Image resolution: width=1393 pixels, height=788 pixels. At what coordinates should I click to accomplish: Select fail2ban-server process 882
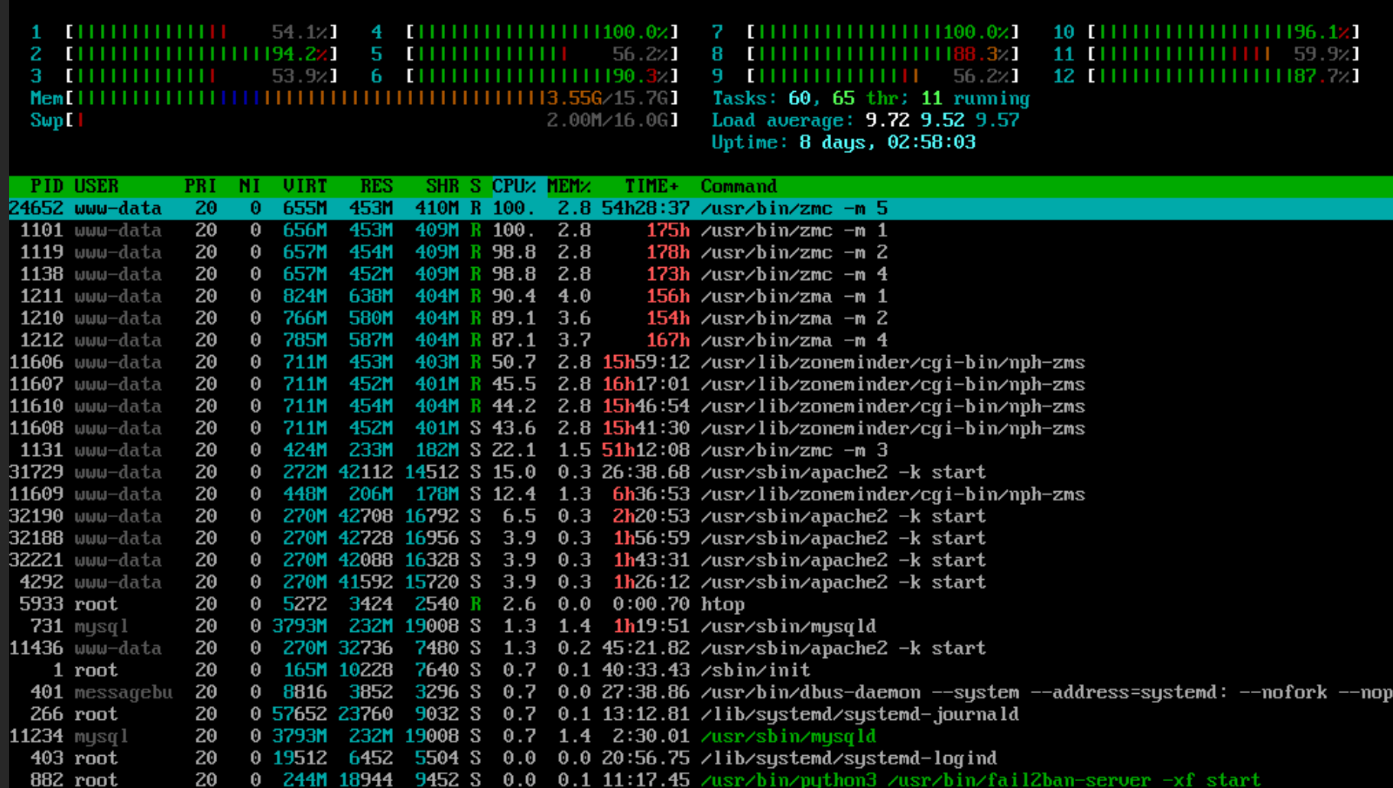click(700, 779)
